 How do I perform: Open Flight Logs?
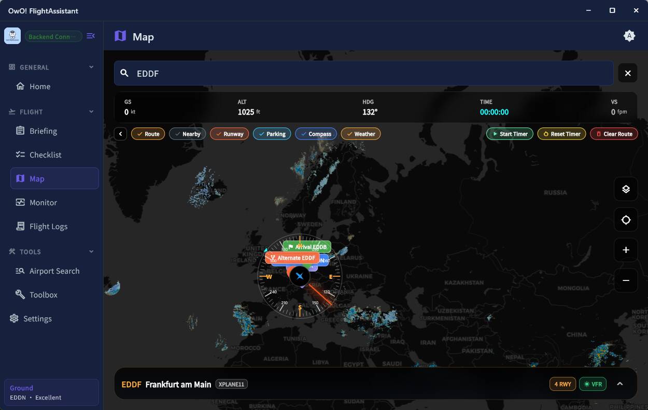click(x=54, y=227)
